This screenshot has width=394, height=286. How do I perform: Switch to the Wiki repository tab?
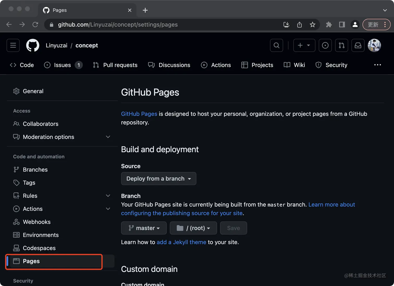tap(294, 65)
